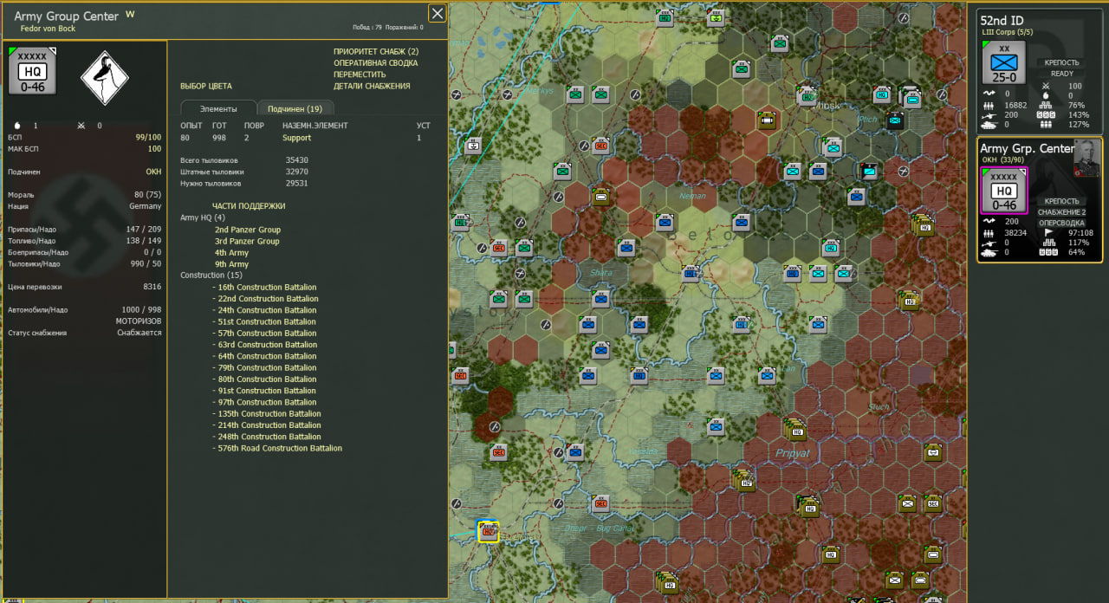Switch to the Подчинен (19) tab
Image resolution: width=1109 pixels, height=603 pixels.
[x=295, y=108]
